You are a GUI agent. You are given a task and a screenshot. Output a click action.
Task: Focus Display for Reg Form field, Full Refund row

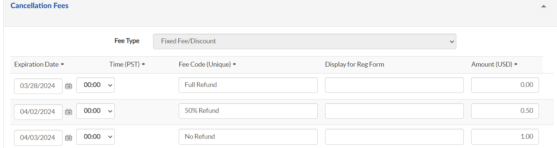tap(394, 85)
